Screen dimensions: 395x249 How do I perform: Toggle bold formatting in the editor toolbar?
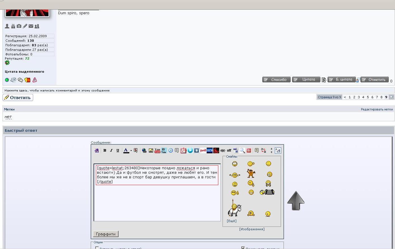(105, 150)
